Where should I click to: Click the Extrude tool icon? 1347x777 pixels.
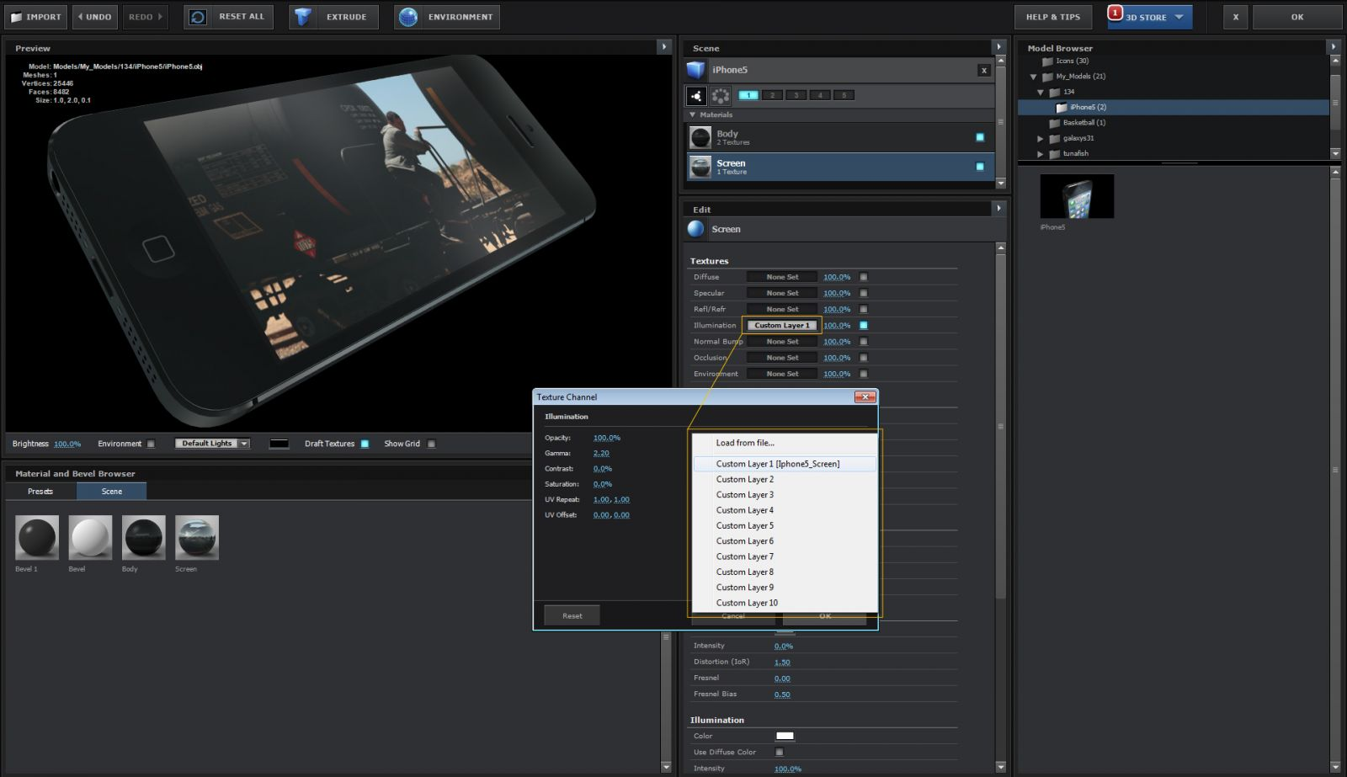pyautogui.click(x=303, y=17)
